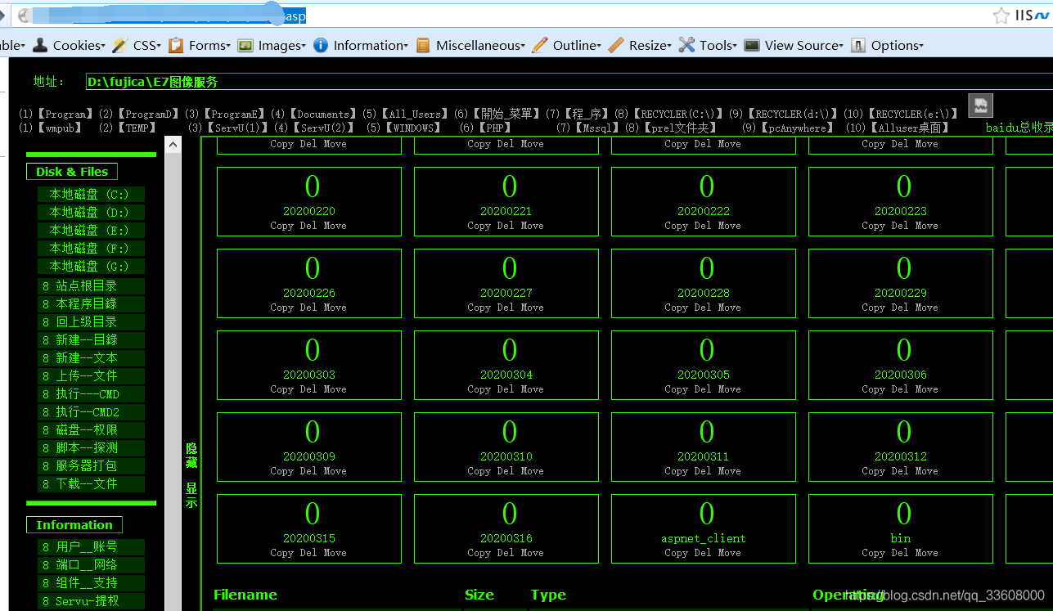Click the folder glyph above 20200303

point(312,350)
